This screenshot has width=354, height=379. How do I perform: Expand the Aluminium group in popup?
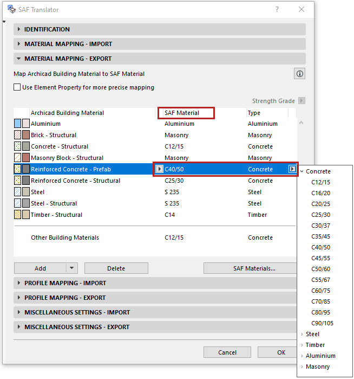(x=302, y=356)
